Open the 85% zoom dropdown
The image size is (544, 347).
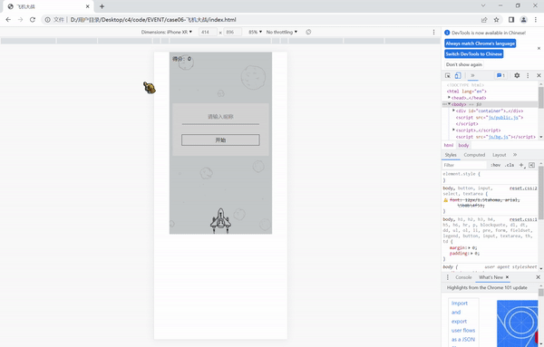255,32
